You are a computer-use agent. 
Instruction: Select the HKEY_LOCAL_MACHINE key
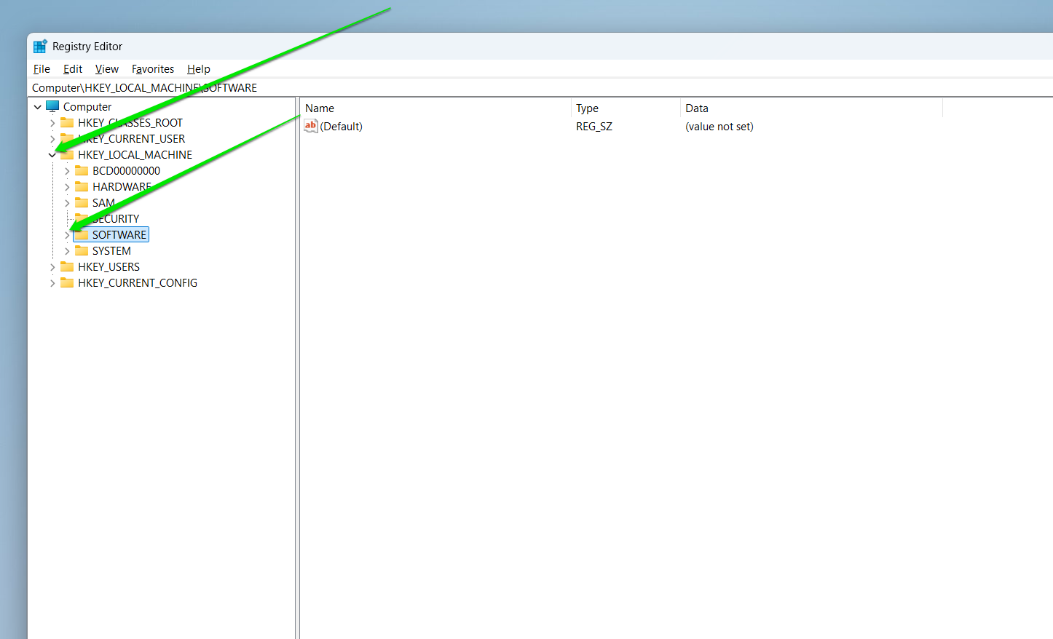135,154
